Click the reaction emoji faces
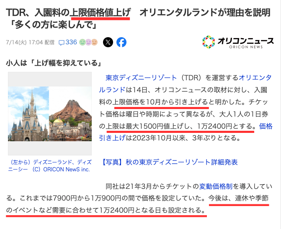 point(88,42)
